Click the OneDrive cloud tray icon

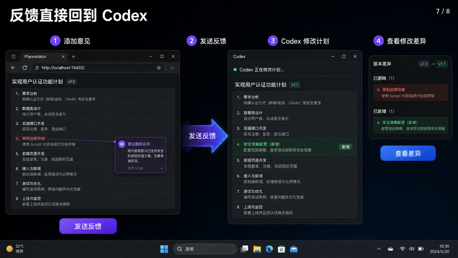pos(391,249)
